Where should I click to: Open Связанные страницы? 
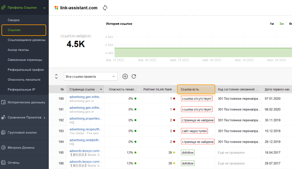(25, 60)
